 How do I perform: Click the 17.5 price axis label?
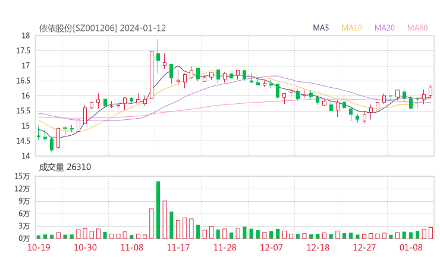pyautogui.click(x=23, y=50)
